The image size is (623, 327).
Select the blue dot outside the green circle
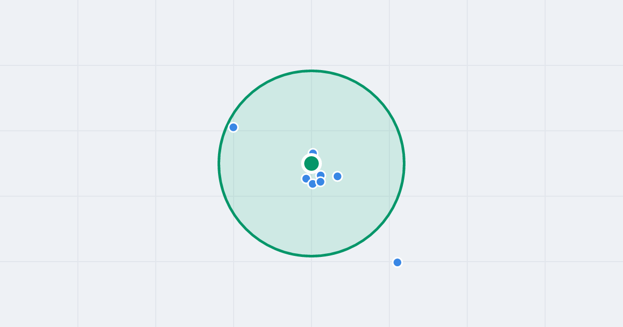397,262
